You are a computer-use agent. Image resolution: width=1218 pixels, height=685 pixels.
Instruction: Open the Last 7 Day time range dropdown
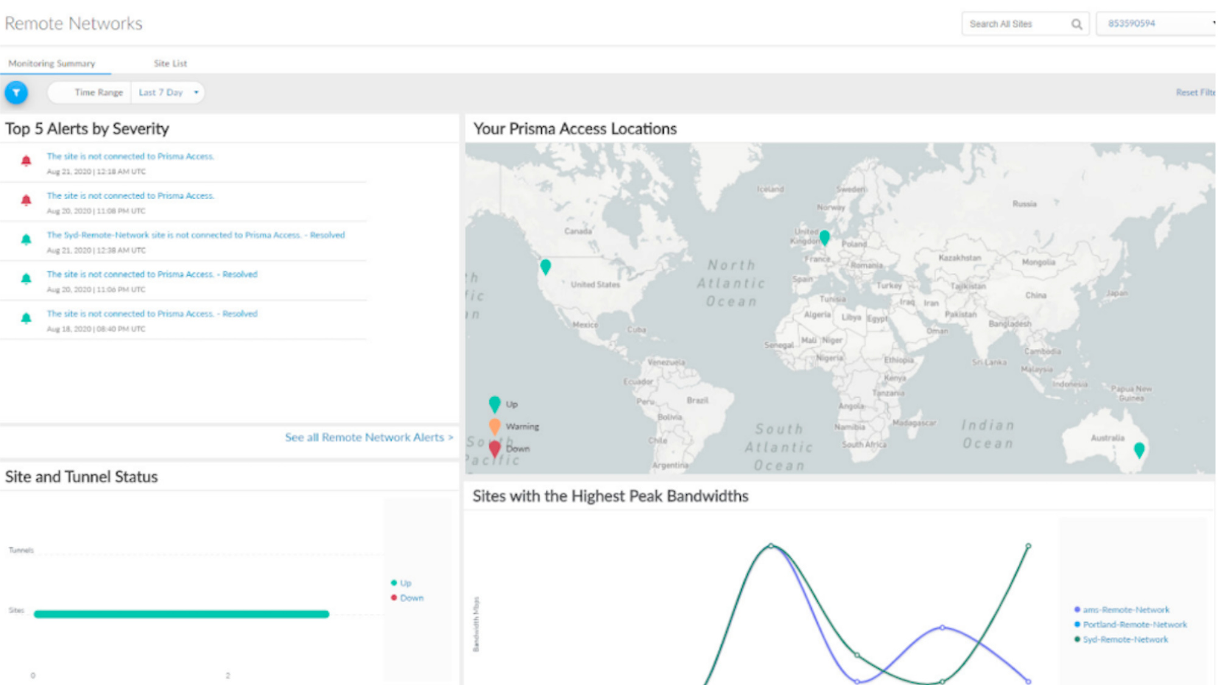point(167,92)
